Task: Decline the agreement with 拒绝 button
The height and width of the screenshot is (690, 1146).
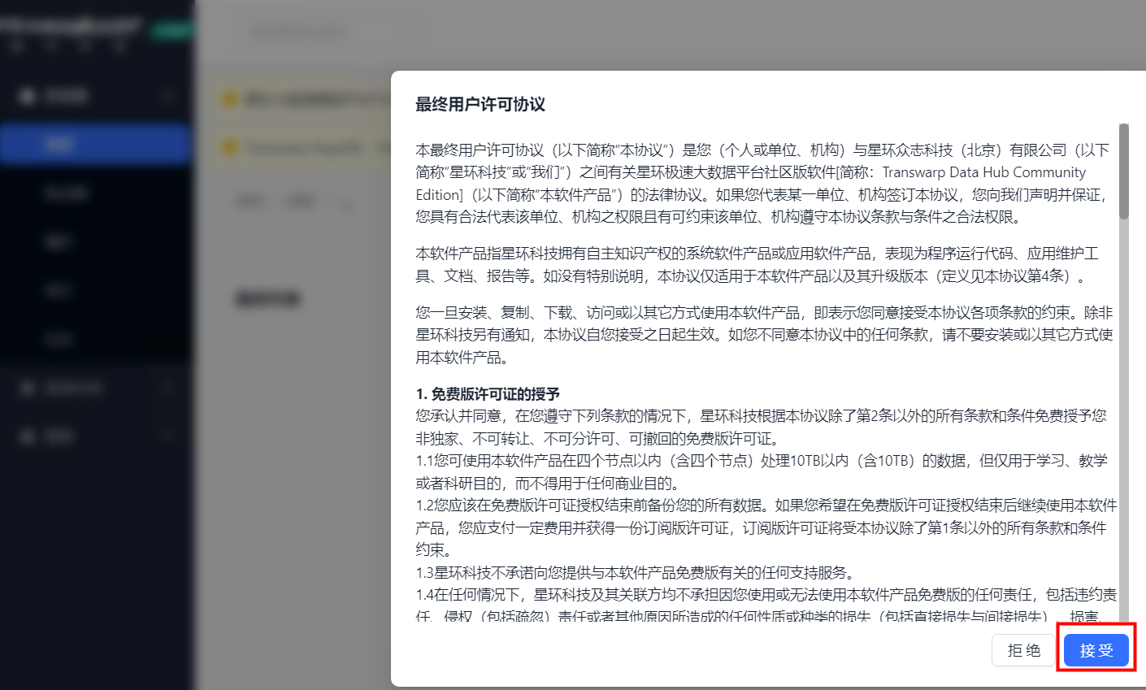Action: 1024,650
